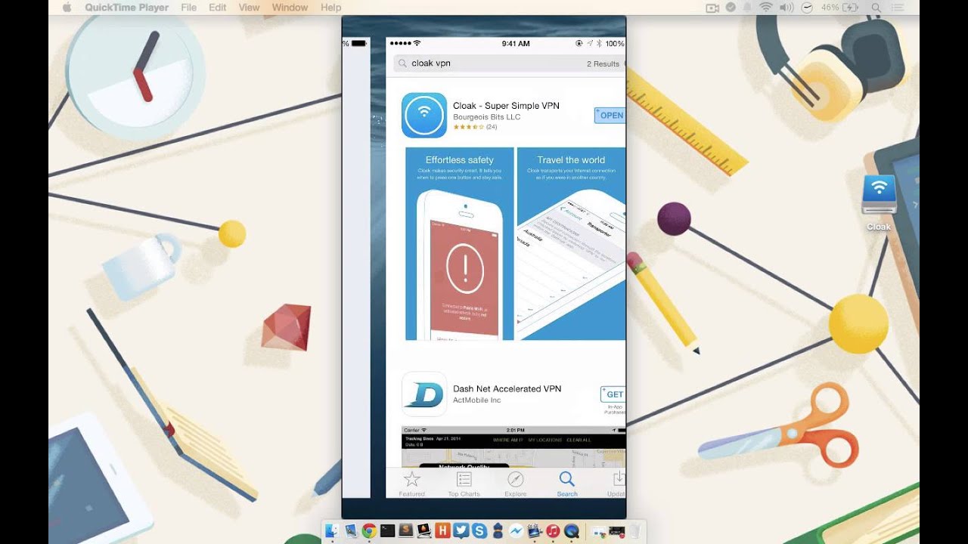Tap the 'Cloak - Super Simple VPN' title
The image size is (968, 544).
click(x=506, y=106)
